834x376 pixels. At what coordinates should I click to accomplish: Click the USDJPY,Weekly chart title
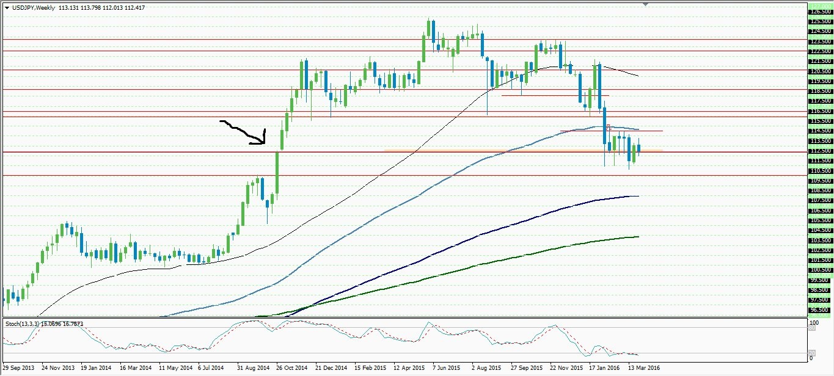33,7
